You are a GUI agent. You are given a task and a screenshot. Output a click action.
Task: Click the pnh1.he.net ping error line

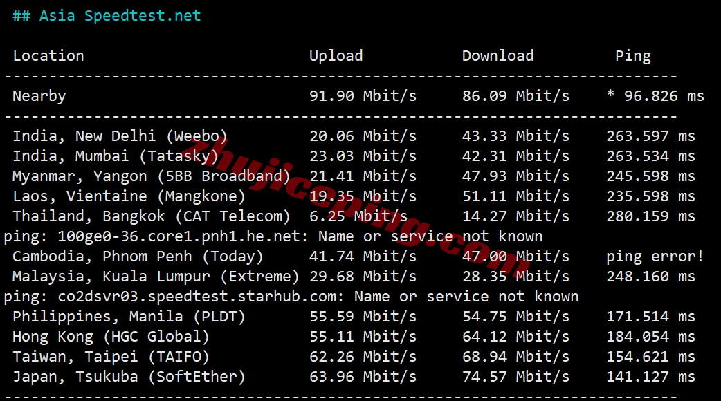(273, 236)
